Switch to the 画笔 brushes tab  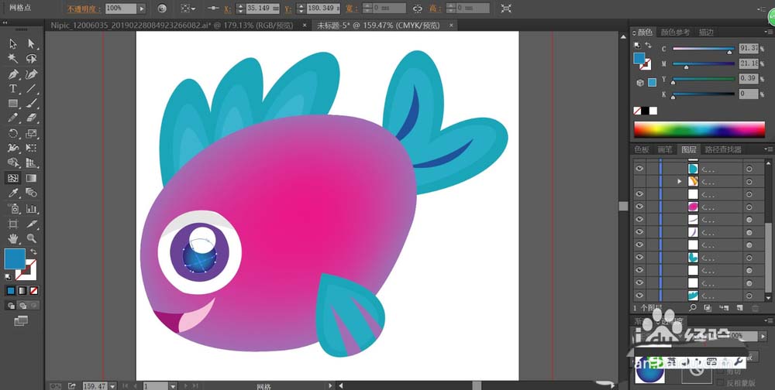pyautogui.click(x=664, y=149)
